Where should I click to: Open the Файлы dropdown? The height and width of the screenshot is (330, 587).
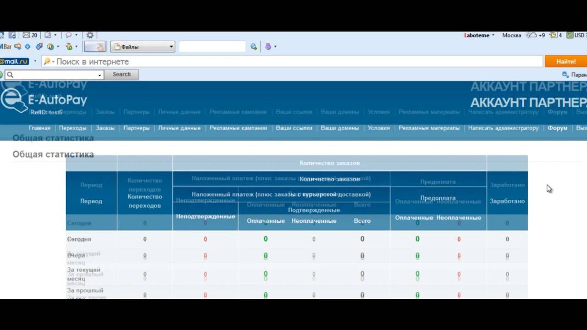click(143, 47)
